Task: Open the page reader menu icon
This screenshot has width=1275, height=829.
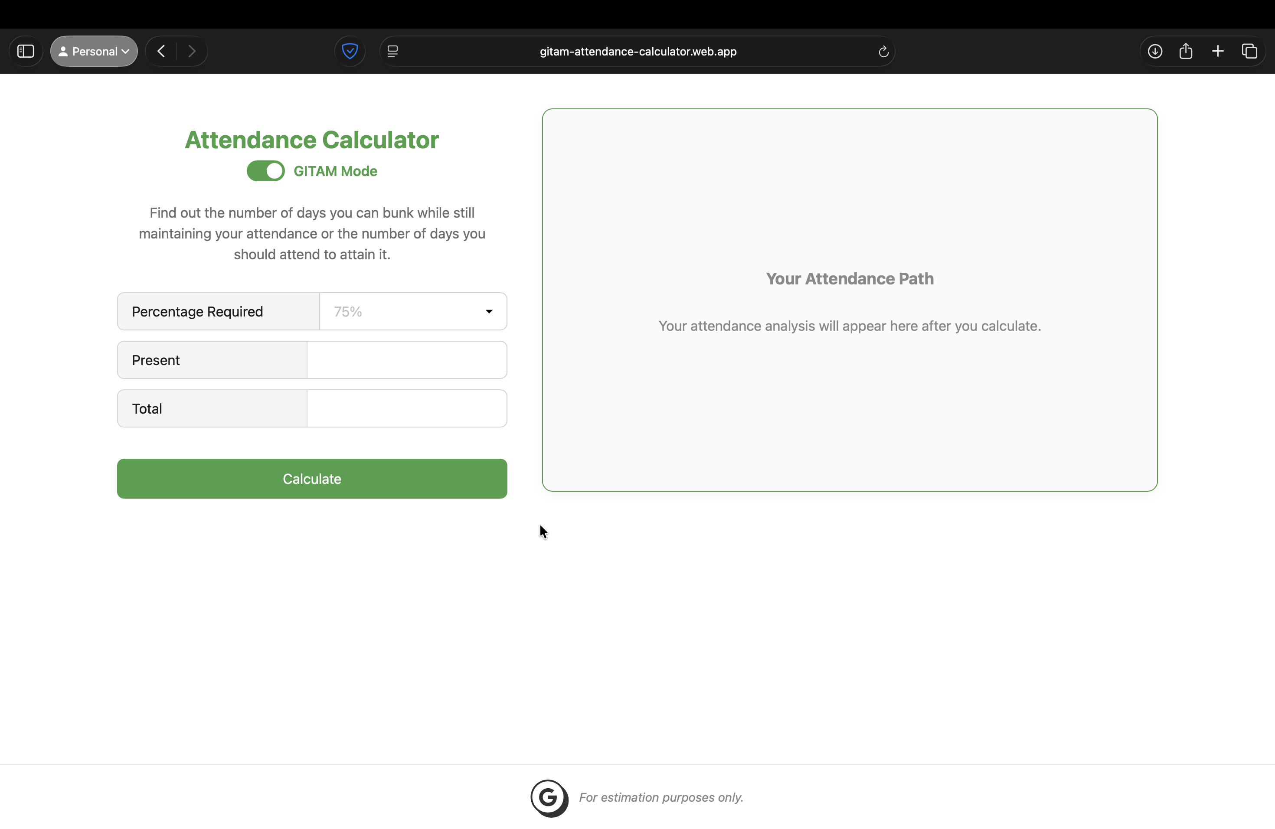Action: click(x=392, y=52)
